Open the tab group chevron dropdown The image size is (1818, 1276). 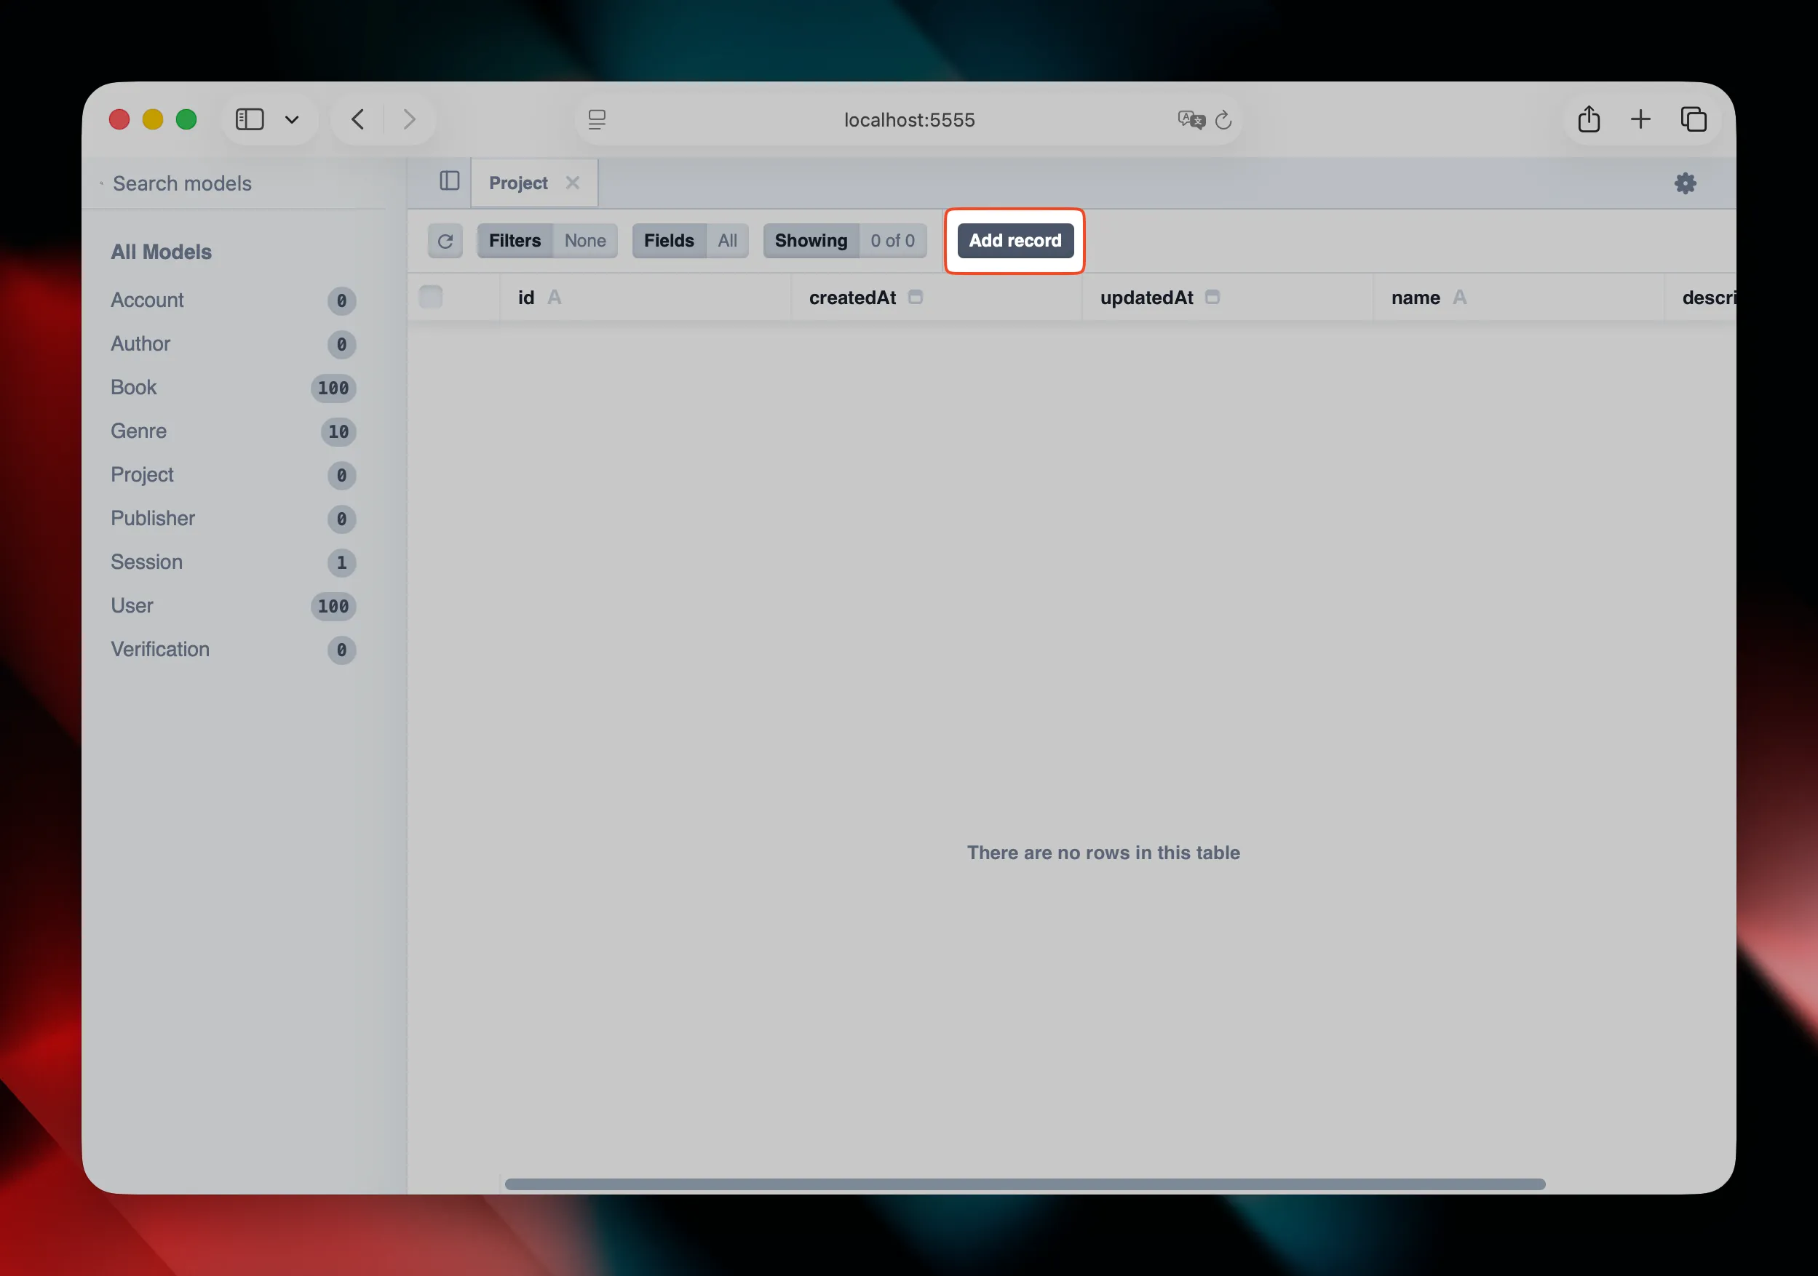pos(291,119)
